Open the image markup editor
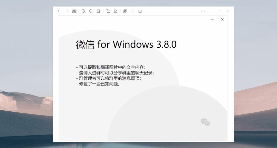277x148 pixels. (x=116, y=11)
